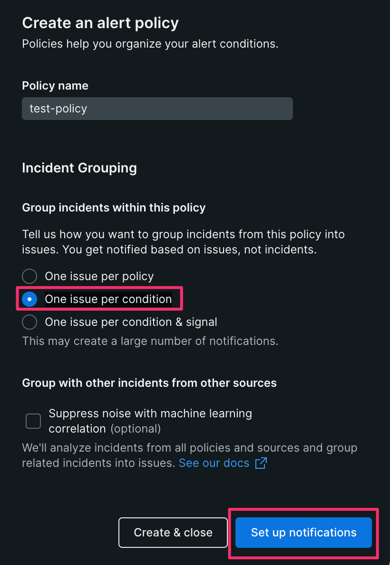The width and height of the screenshot is (390, 565).
Task: Click the 'Incident Grouping' heading
Action: (x=79, y=168)
